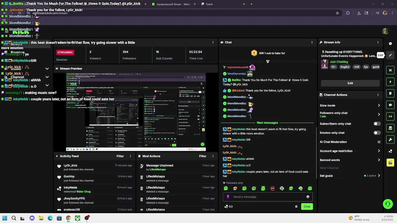This screenshot has width=397, height=223.
Task: Click LyGr_kick entry in Activity Feed
Action: (x=95, y=167)
